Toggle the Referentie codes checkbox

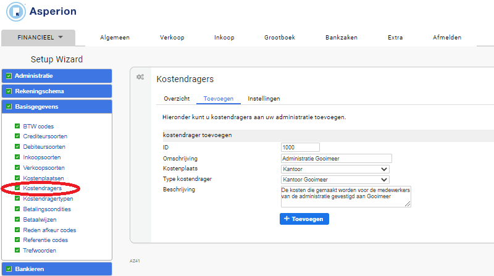pos(17,240)
